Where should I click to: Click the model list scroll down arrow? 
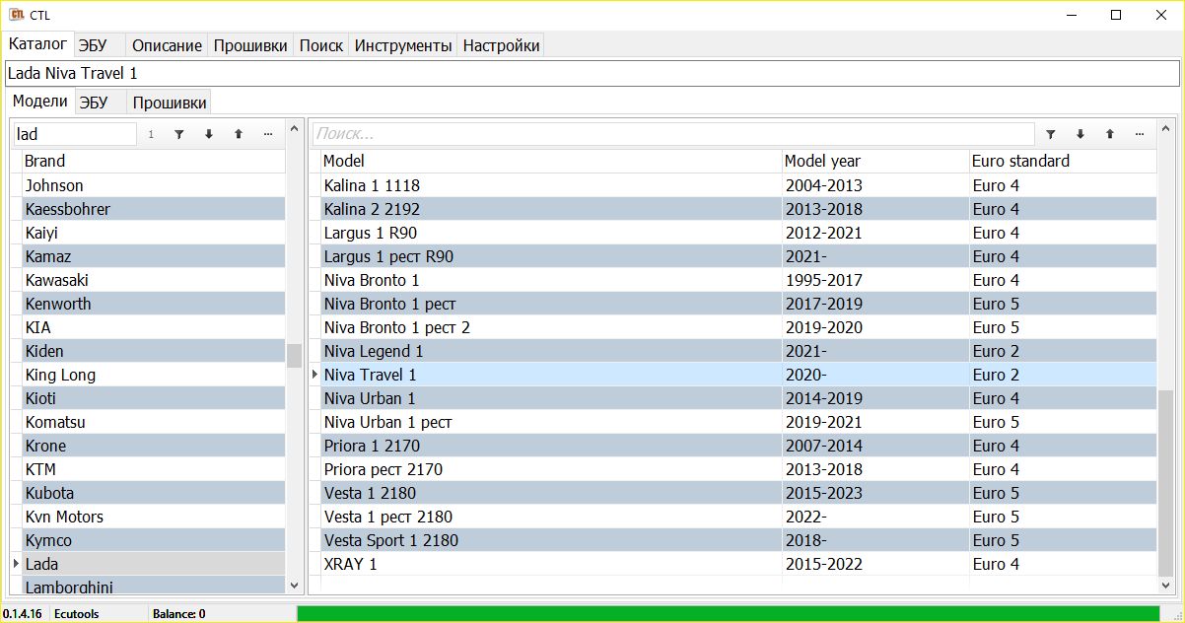tap(1166, 585)
